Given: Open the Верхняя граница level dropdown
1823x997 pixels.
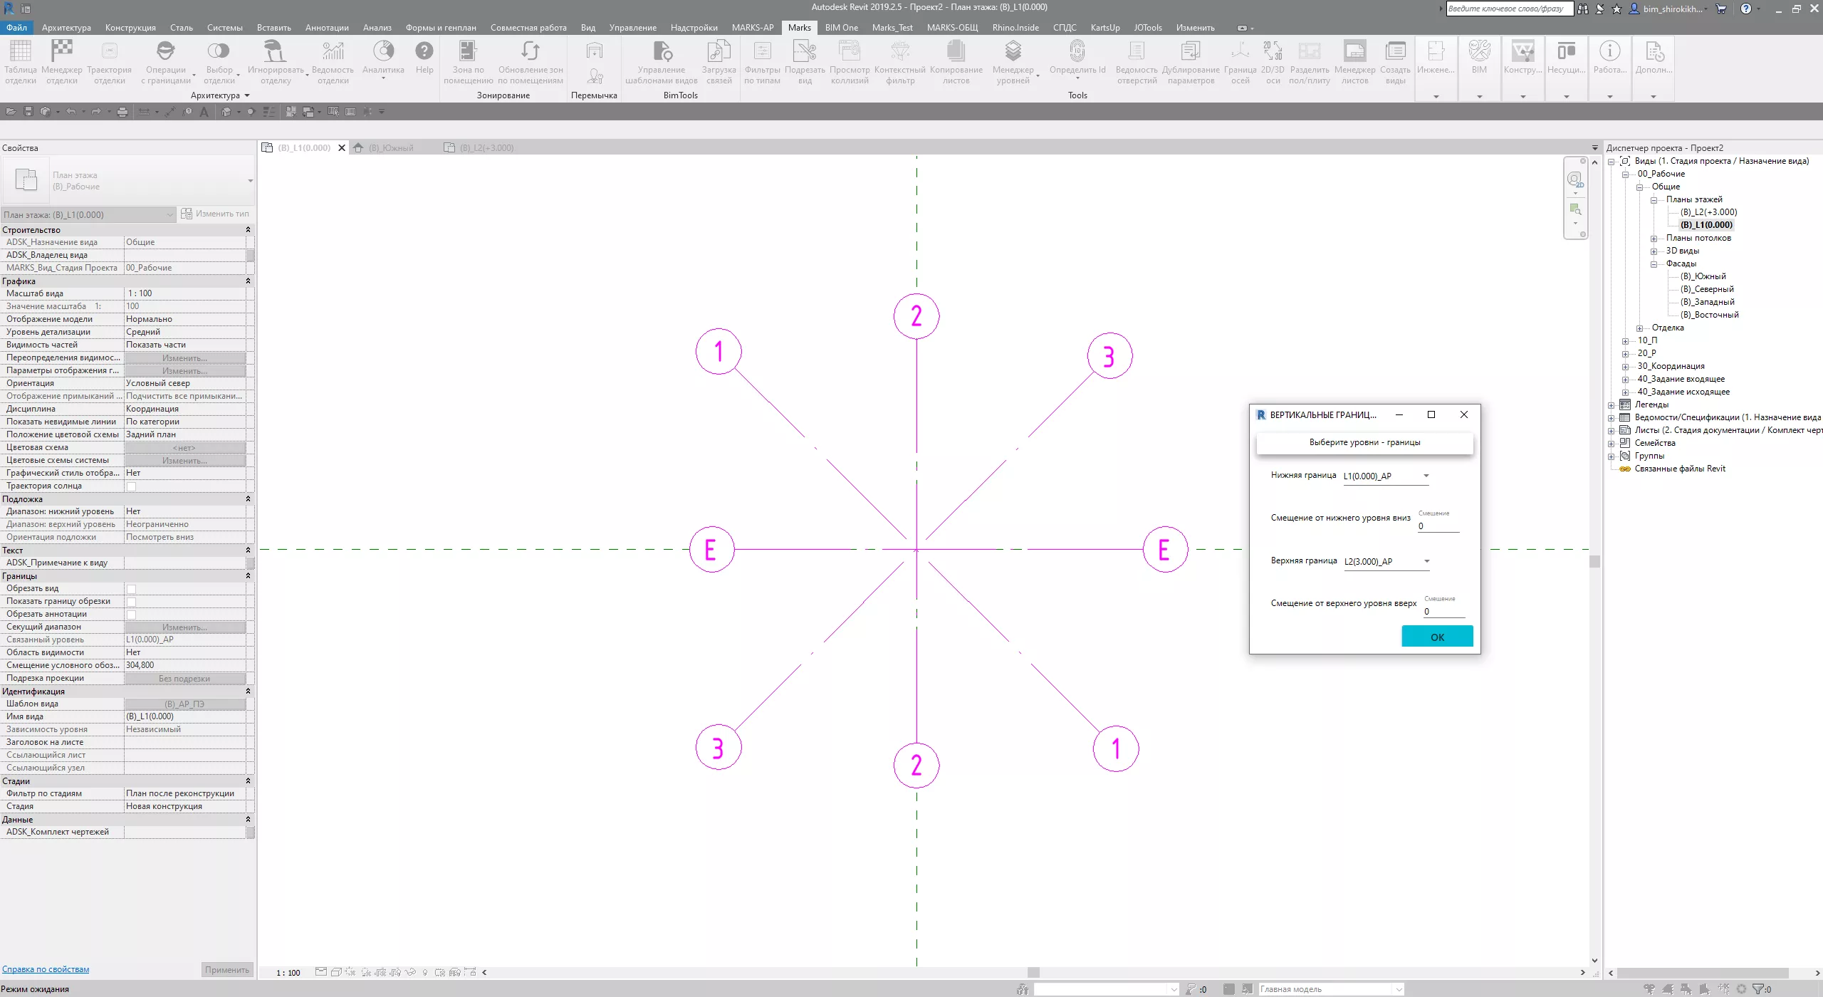Looking at the screenshot, I should point(1386,562).
